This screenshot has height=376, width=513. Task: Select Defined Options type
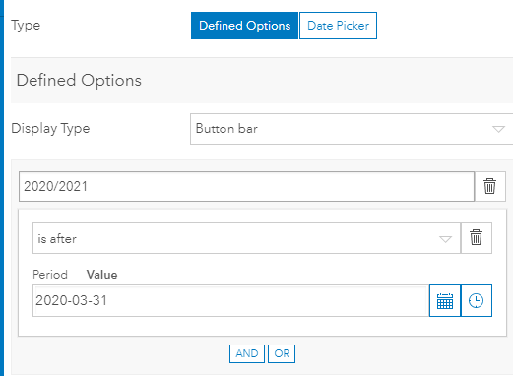coord(244,26)
